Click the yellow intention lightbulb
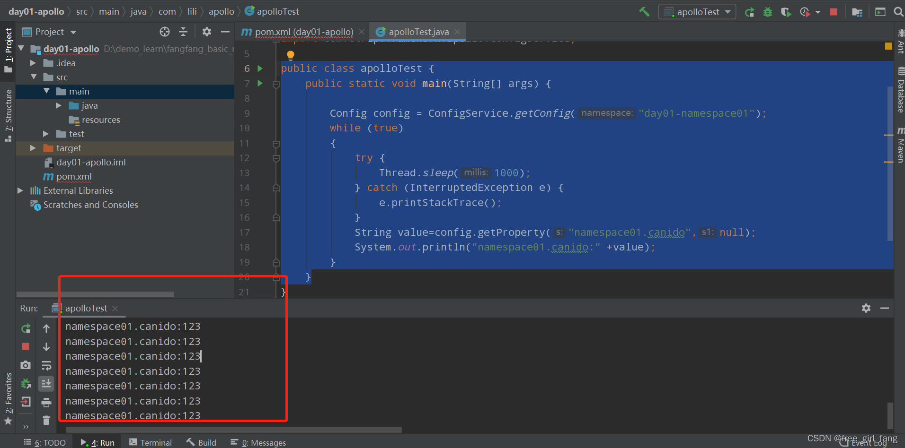Viewport: 905px width, 448px height. 291,55
